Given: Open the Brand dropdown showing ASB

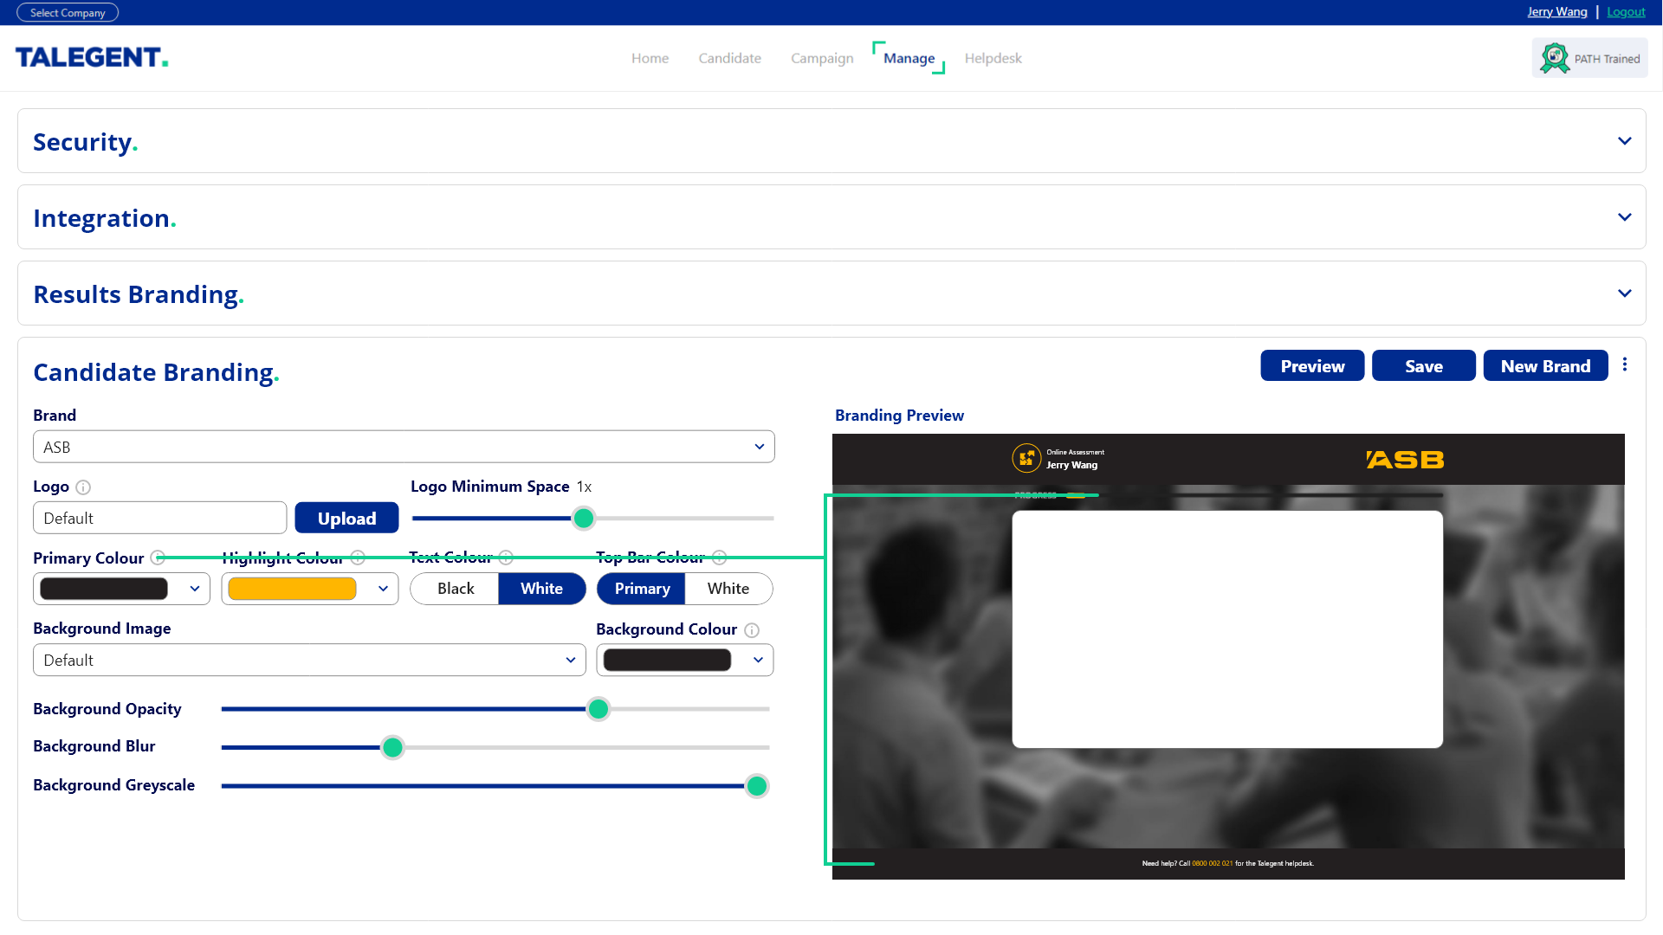Looking at the screenshot, I should tap(404, 447).
